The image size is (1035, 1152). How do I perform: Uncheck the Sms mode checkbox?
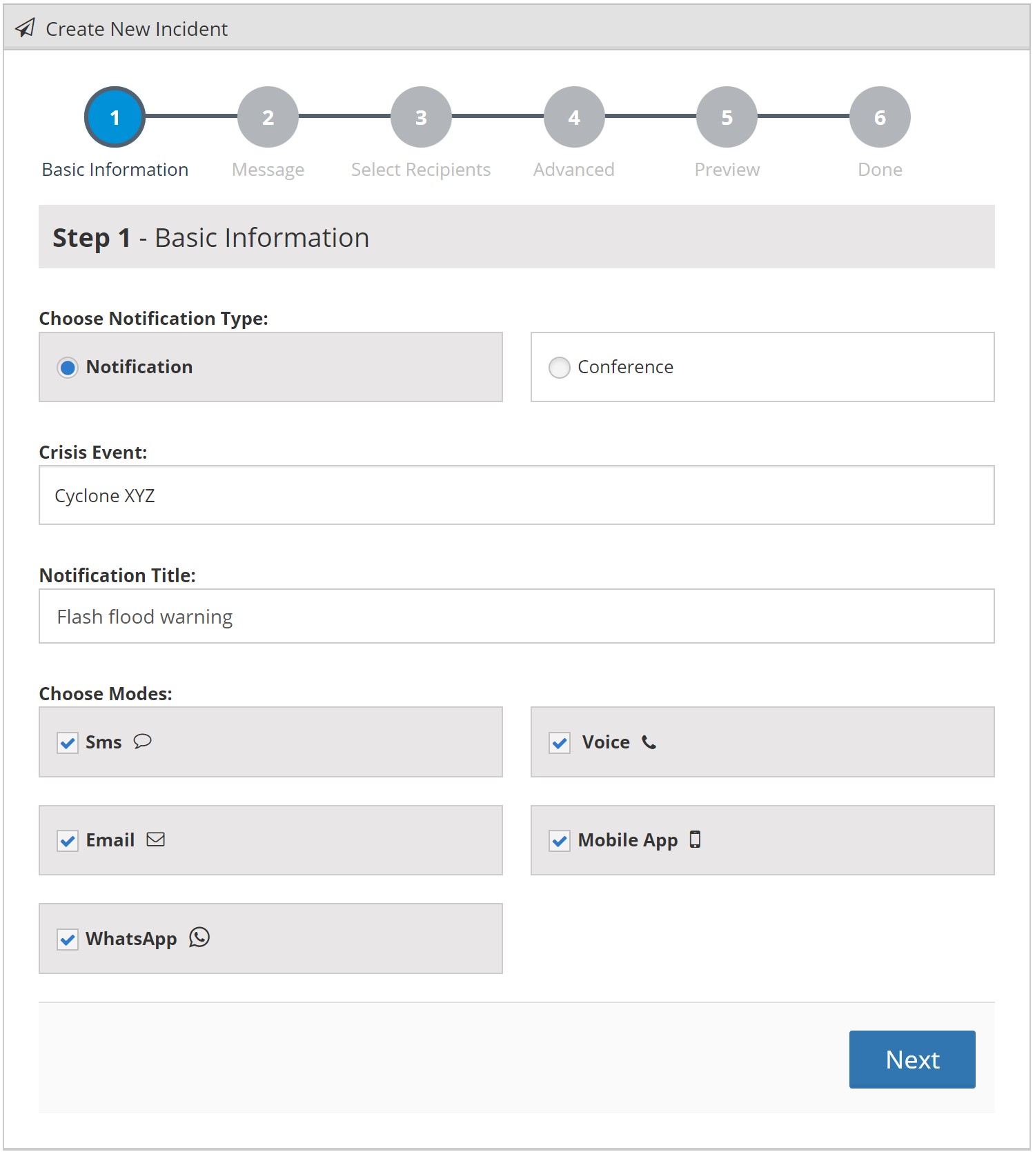click(68, 743)
